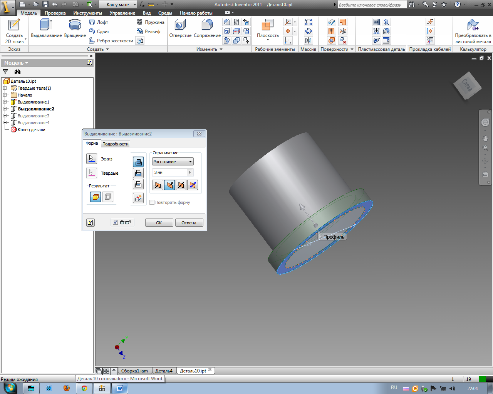Switch to the Подробности dialog tab
This screenshot has height=394, width=493.
point(116,144)
